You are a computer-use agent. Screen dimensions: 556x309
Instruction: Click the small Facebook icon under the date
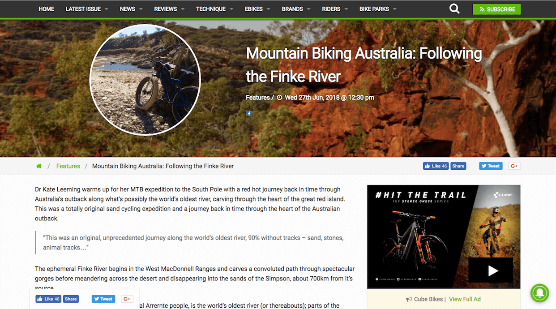(249, 113)
